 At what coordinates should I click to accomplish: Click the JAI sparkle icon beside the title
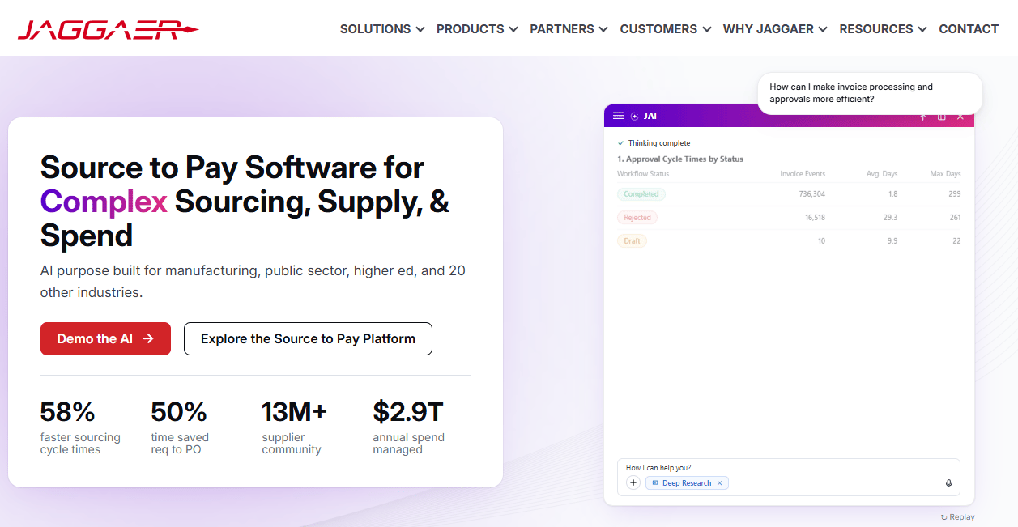coord(635,116)
